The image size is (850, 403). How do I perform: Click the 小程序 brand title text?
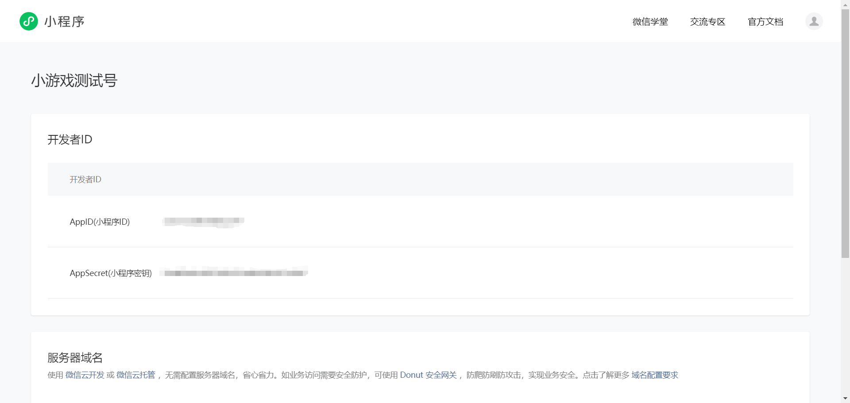(64, 22)
